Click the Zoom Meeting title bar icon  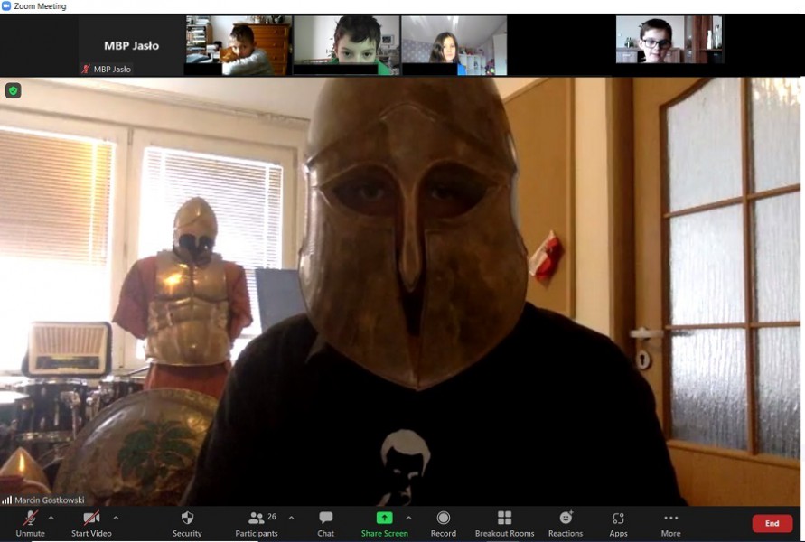click(6, 6)
